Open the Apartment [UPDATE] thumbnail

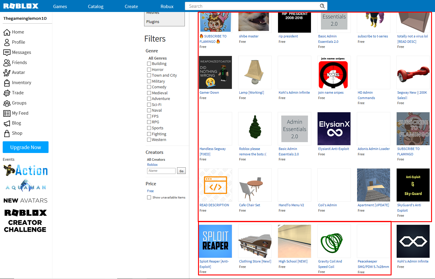tap(374, 185)
